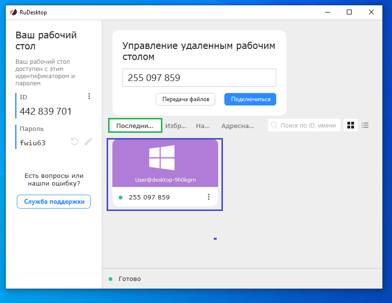Click the search by ID field
392x303 pixels.
click(304, 125)
